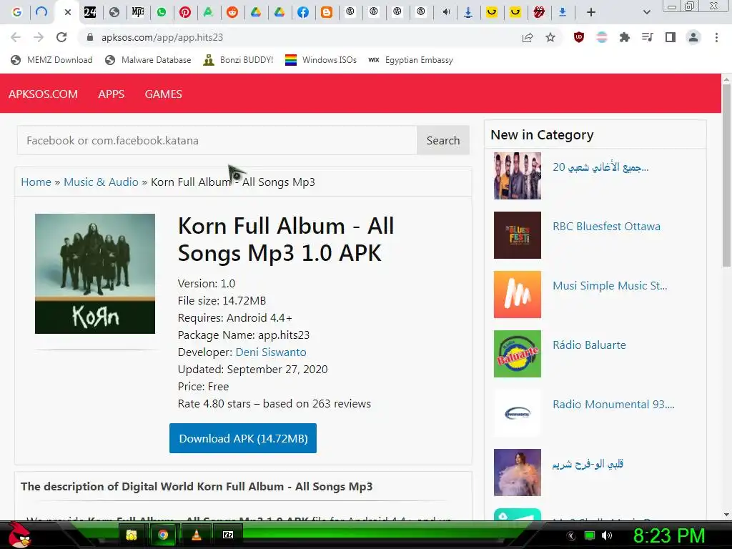Viewport: 732px width, 549px height.
Task: Open the WhatsApp tab
Action: pos(162,12)
